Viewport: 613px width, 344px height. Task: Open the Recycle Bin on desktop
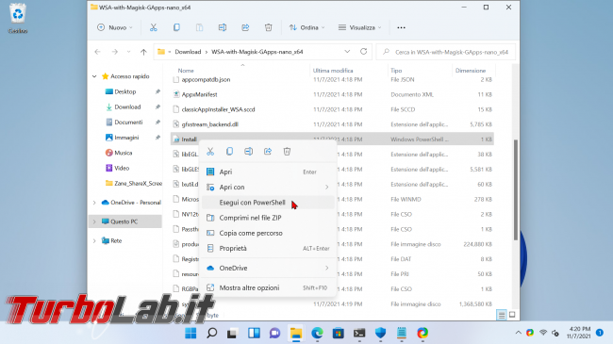(18, 18)
